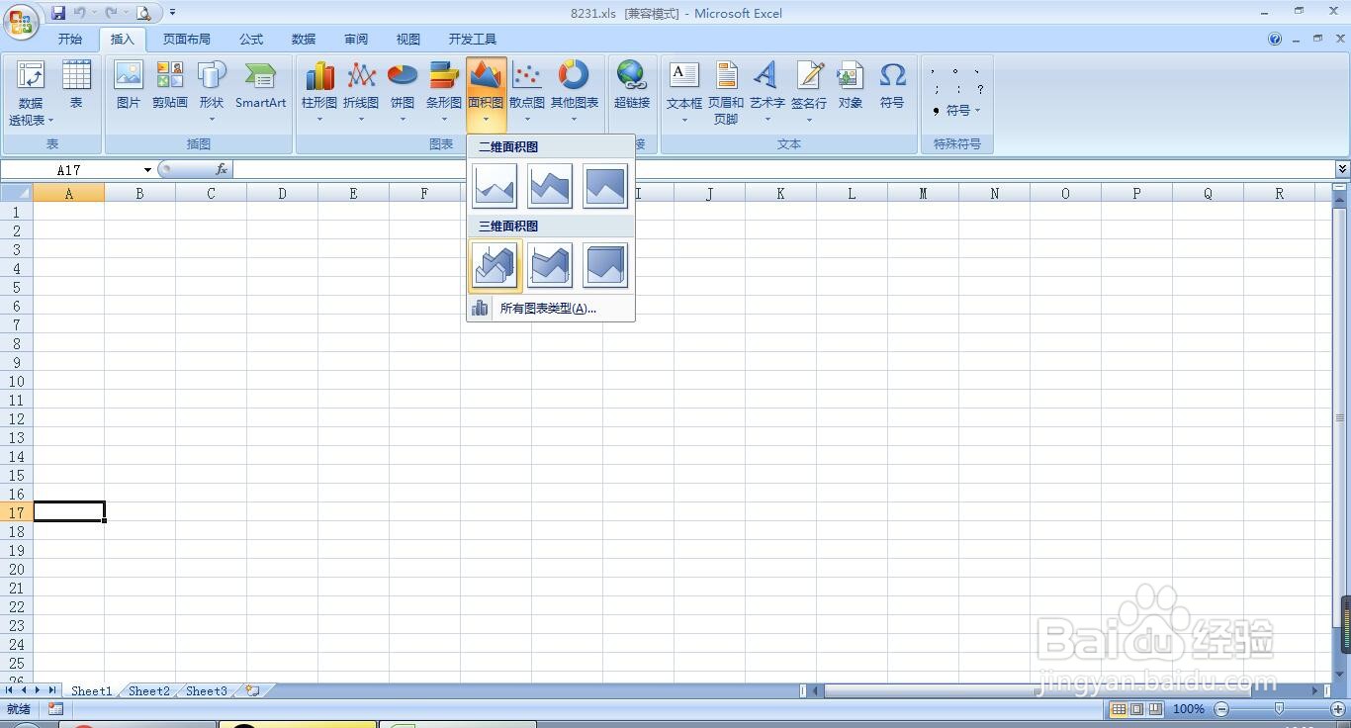The height and width of the screenshot is (728, 1351).
Task: Save the workbook from the quick access toolbar
Action: [58, 13]
